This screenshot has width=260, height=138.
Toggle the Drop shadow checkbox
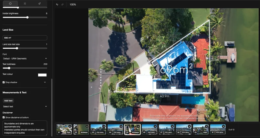pyautogui.click(x=4, y=82)
